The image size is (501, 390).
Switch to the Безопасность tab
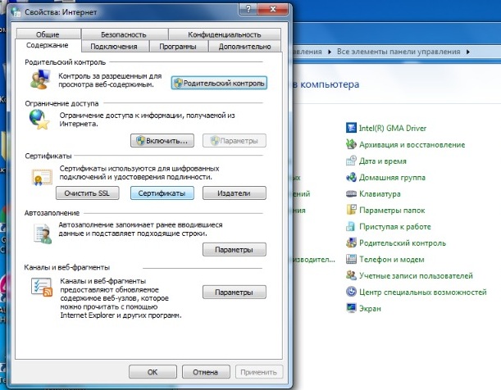[123, 34]
